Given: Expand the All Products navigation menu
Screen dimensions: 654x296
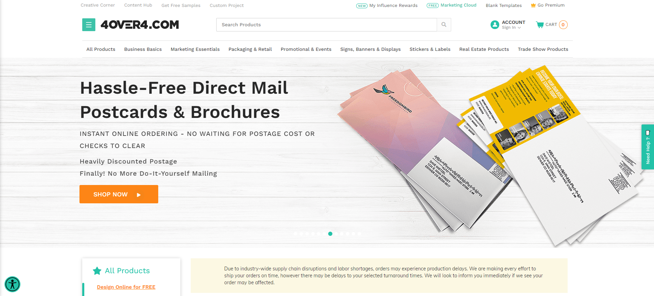Looking at the screenshot, I should [x=101, y=49].
